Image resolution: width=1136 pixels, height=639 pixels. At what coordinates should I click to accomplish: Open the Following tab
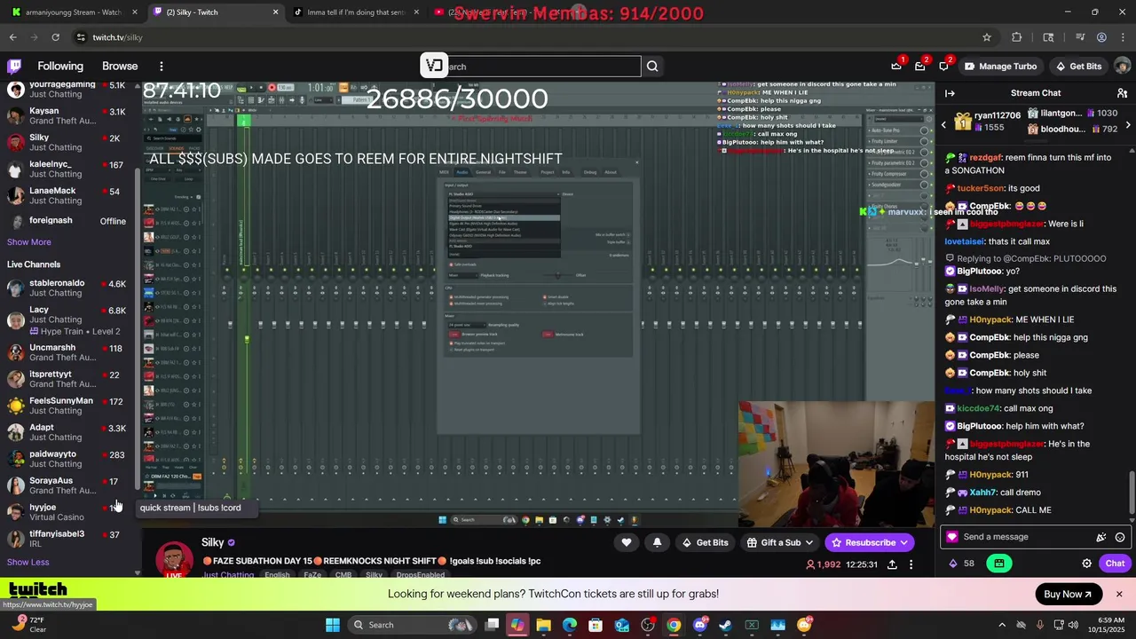pos(60,66)
